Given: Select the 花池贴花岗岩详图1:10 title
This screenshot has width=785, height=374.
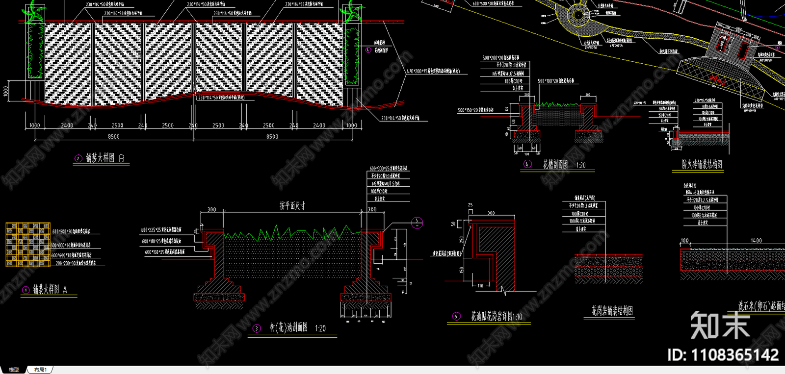Looking at the screenshot, I should point(497,316).
